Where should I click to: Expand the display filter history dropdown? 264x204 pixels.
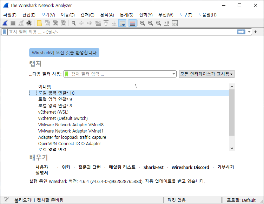[x=250, y=32]
